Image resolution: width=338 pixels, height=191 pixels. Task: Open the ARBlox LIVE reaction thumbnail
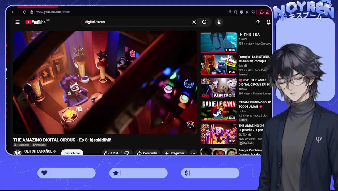point(219,88)
